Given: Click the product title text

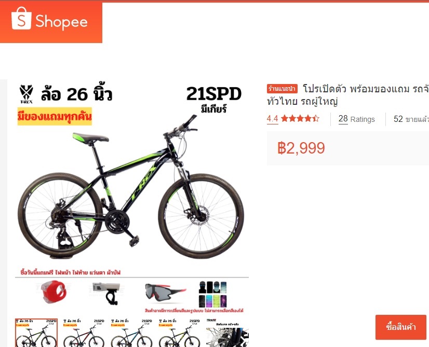Looking at the screenshot, I should (348, 95).
